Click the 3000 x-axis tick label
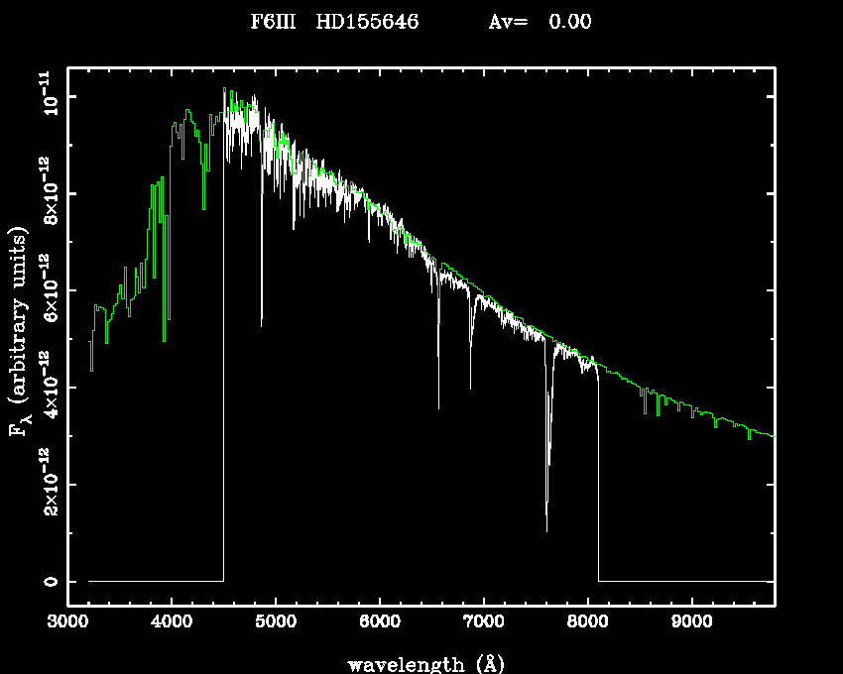The height and width of the screenshot is (674, 843). click(x=67, y=625)
